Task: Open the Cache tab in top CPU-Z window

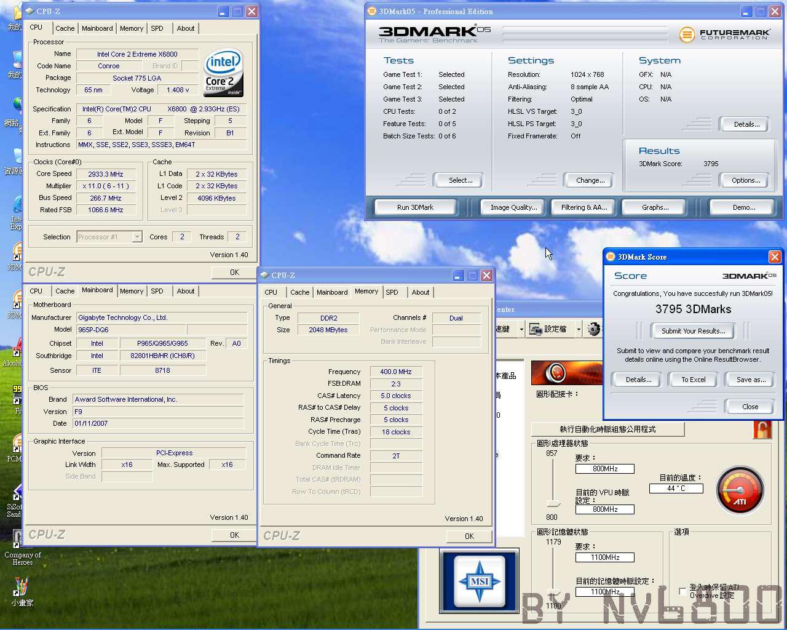Action: pyautogui.click(x=65, y=28)
